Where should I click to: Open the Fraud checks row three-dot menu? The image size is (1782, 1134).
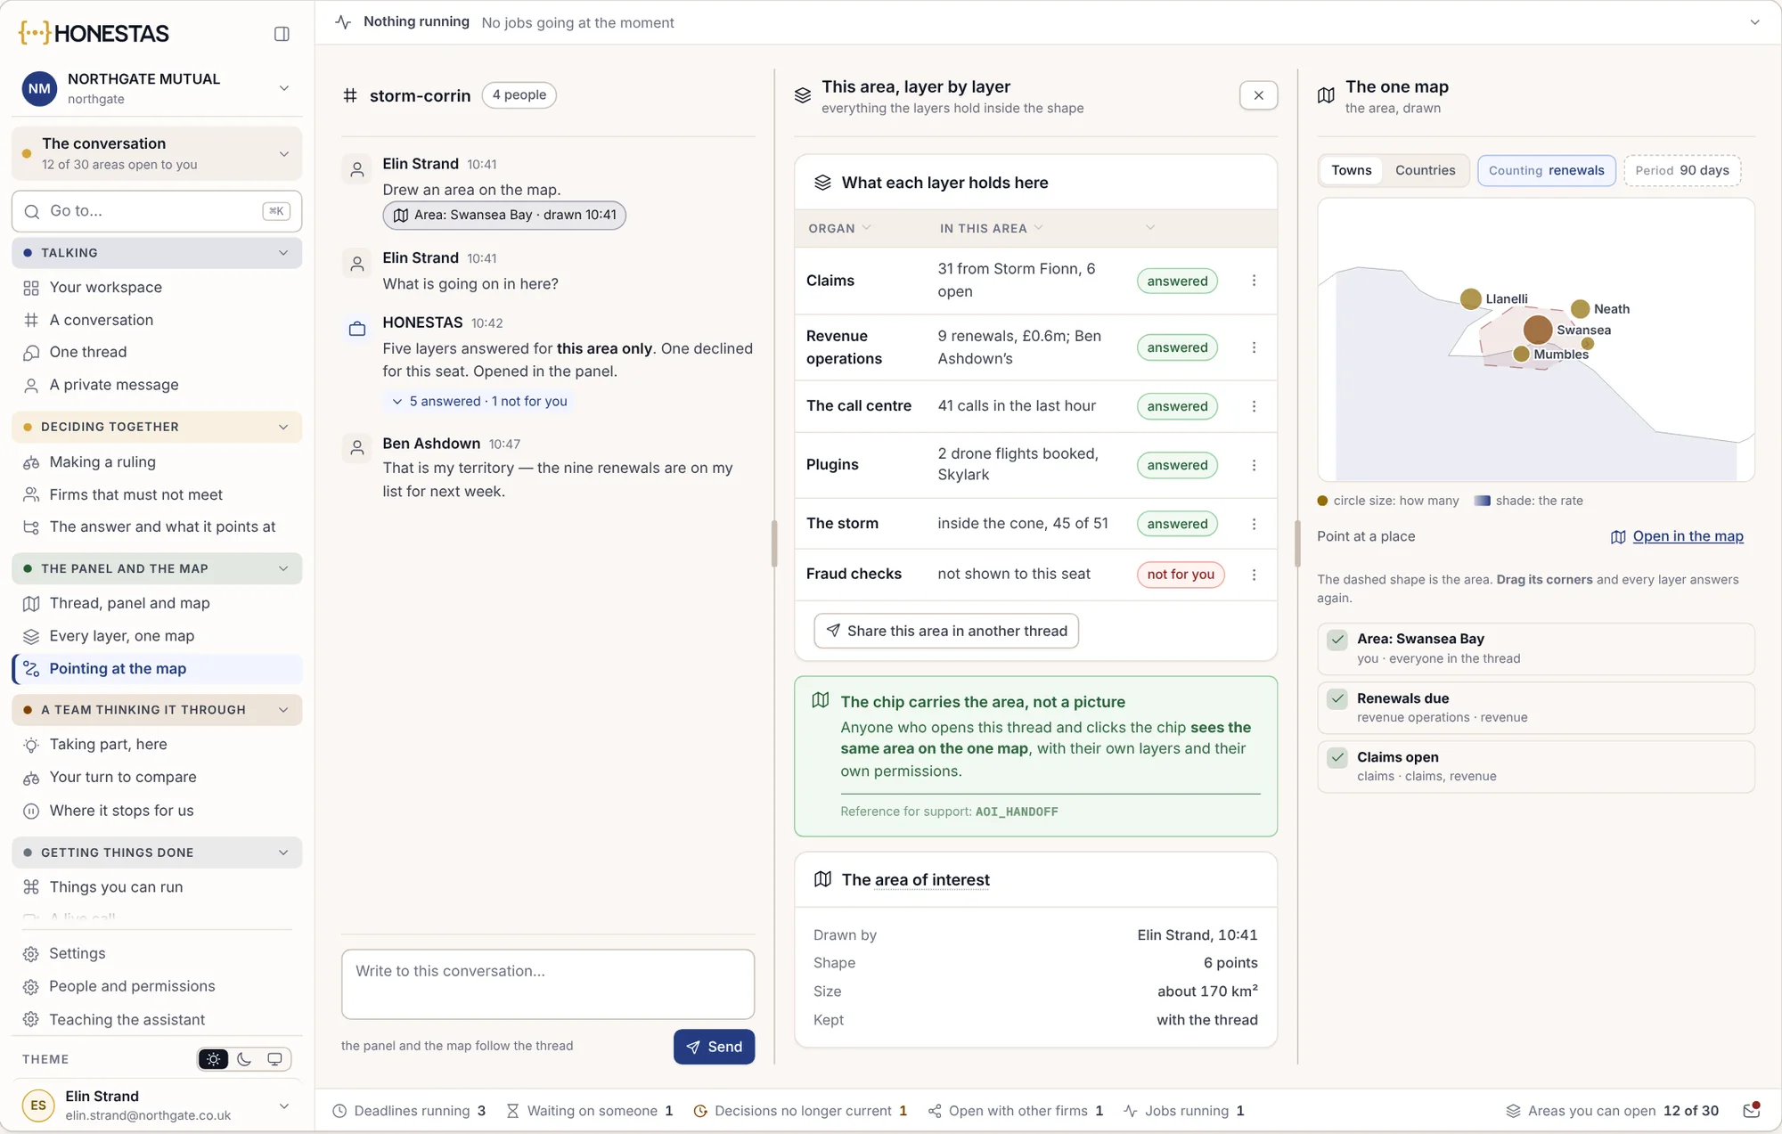tap(1254, 575)
